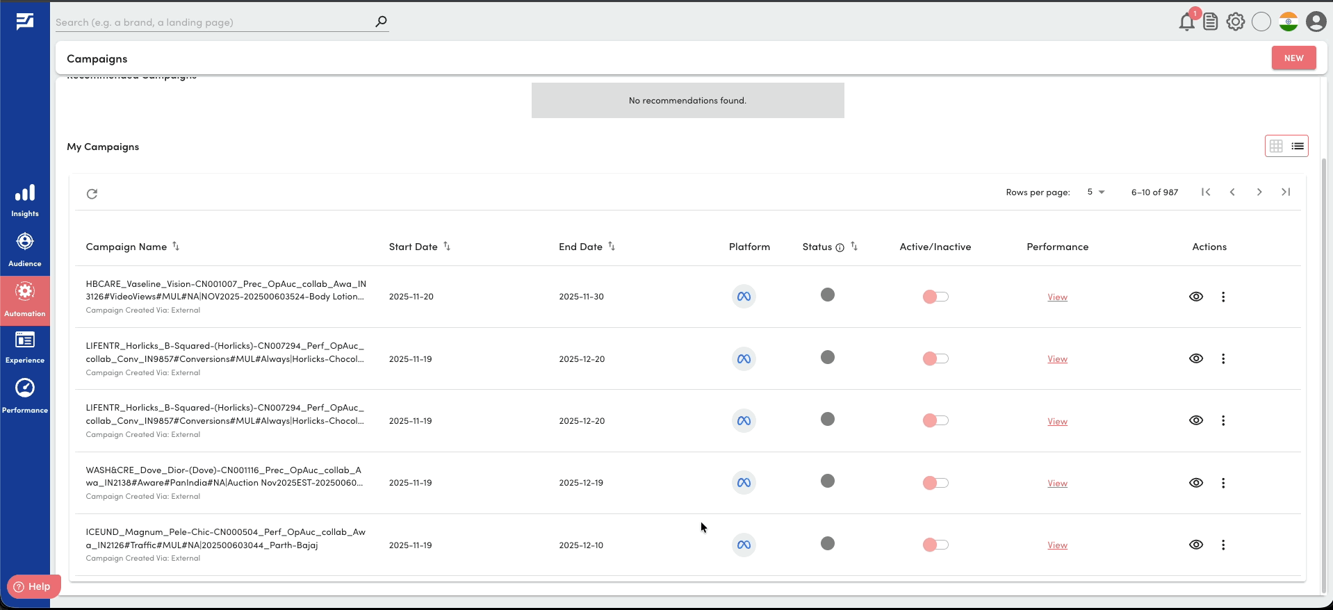Image resolution: width=1333 pixels, height=610 pixels.
Task: Open the Help button
Action: (x=33, y=586)
